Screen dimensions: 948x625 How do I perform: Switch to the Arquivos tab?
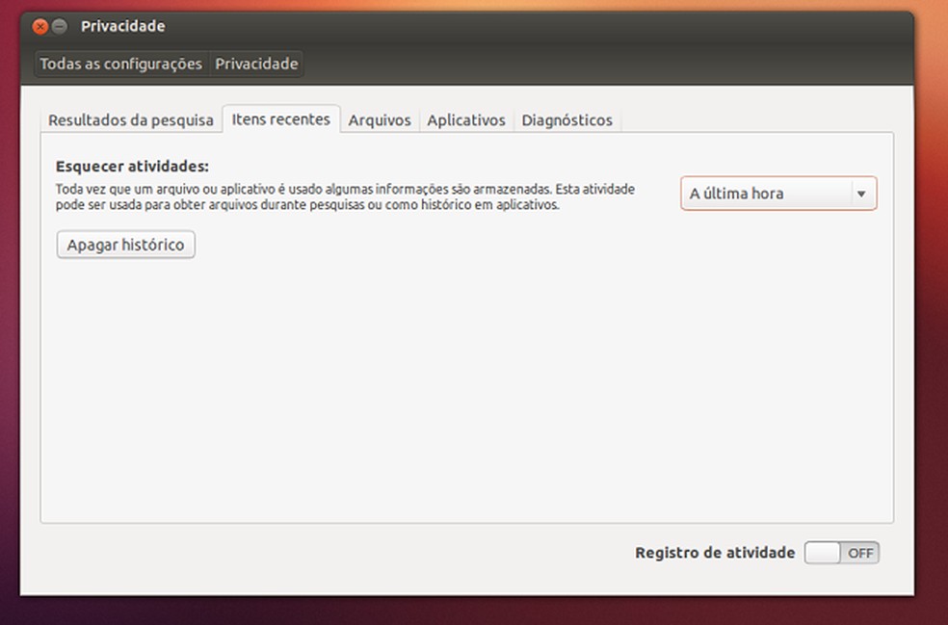click(380, 119)
